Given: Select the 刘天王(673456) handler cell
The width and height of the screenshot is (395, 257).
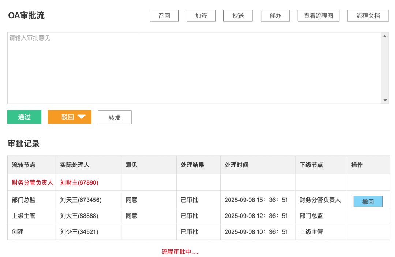Looking at the screenshot, I should click(x=80, y=200).
